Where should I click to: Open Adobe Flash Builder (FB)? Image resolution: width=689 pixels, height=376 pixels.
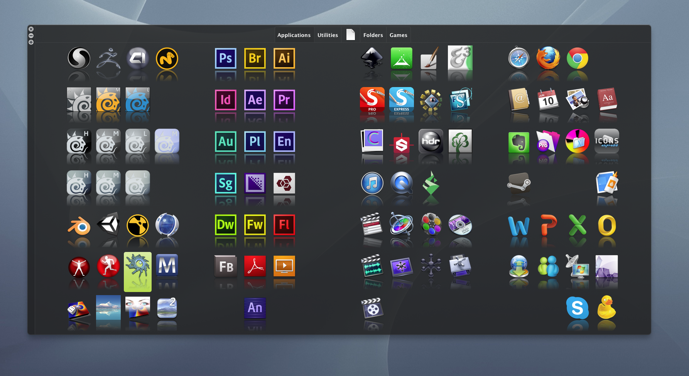pos(226,266)
